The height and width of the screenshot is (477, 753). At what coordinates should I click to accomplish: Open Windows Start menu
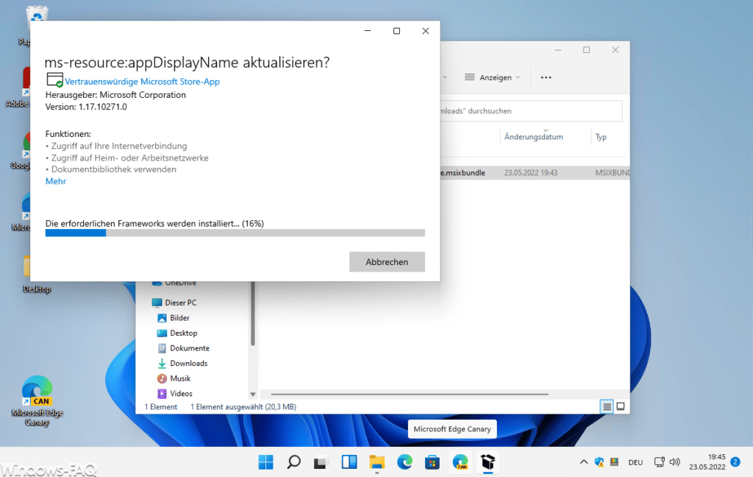point(265,462)
